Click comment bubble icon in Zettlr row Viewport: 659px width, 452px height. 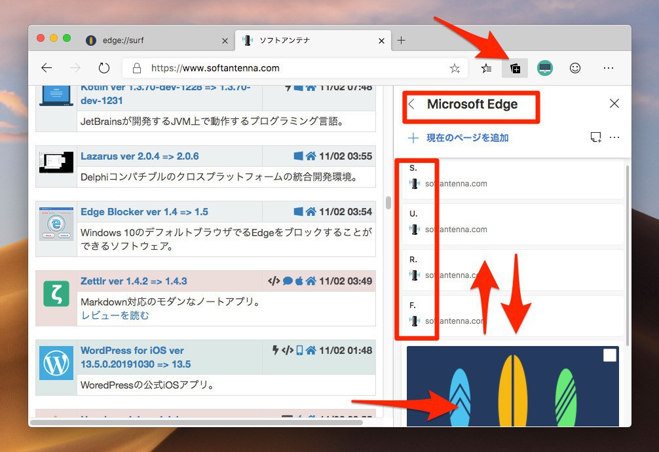coord(288,281)
